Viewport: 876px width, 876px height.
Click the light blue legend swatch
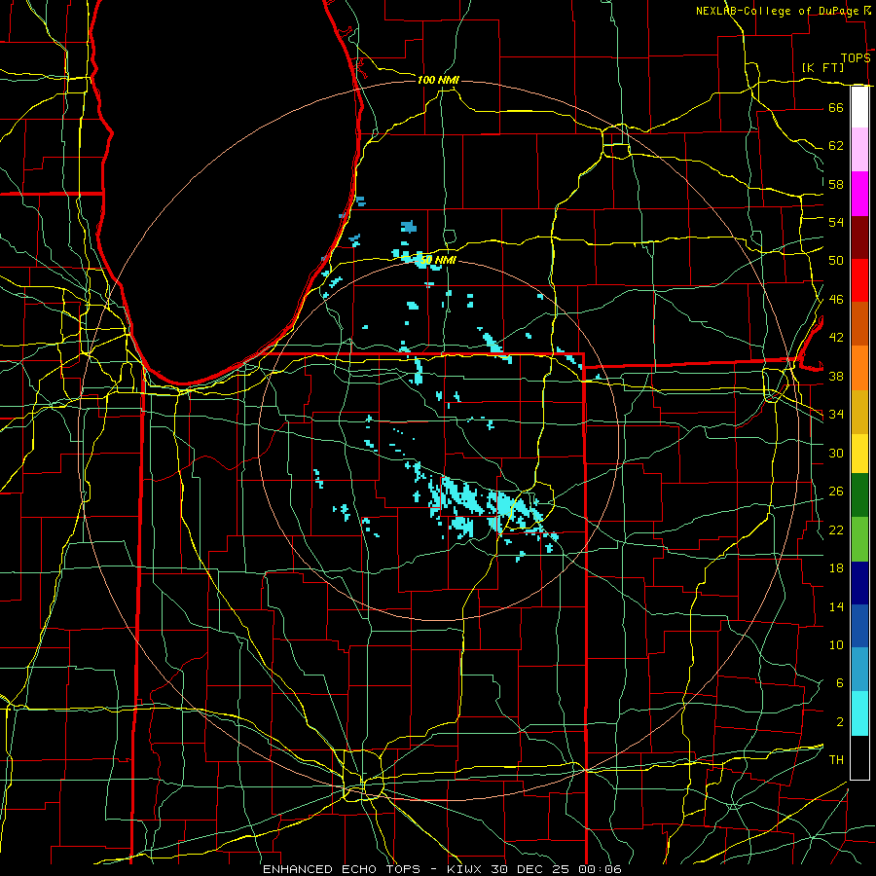coord(859,670)
